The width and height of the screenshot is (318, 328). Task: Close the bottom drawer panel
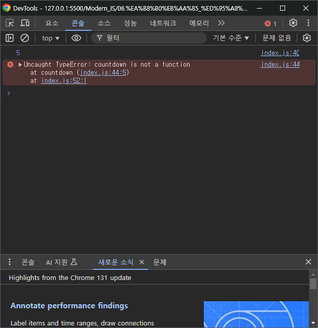[x=308, y=262]
